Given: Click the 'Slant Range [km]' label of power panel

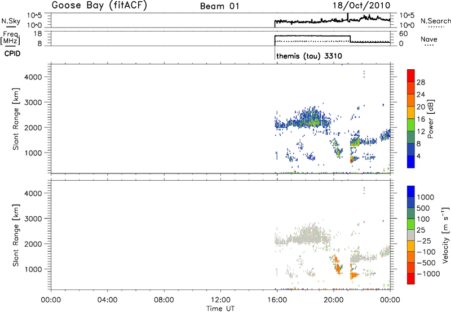Looking at the screenshot, I should click(x=16, y=119).
